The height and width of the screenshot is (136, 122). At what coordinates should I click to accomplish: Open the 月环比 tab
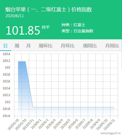(67, 46)
